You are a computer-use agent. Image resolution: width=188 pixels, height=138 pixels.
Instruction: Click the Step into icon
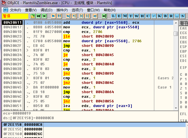pyautogui.click(x=68, y=16)
